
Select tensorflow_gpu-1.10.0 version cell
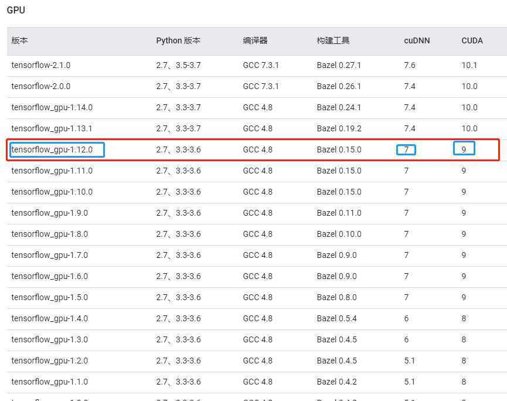(x=52, y=192)
